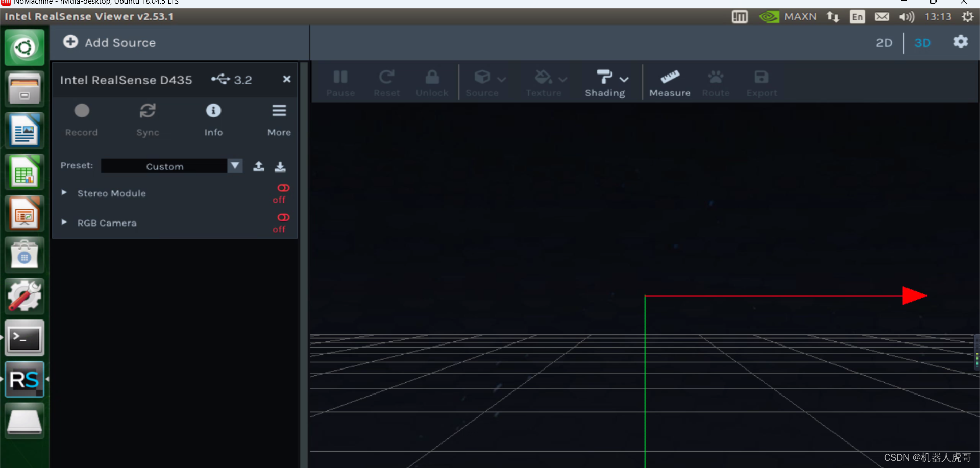Viewport: 980px width, 468px height.
Task: Expand the Stereo Module section
Action: (x=64, y=193)
